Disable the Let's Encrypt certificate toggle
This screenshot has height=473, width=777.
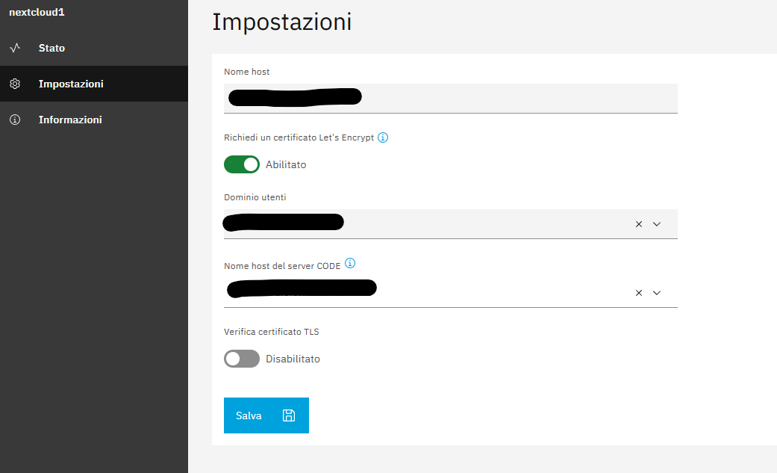(242, 164)
